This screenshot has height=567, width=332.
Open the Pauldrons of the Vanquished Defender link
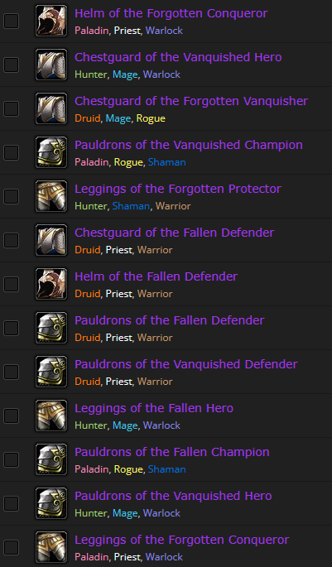(186, 364)
